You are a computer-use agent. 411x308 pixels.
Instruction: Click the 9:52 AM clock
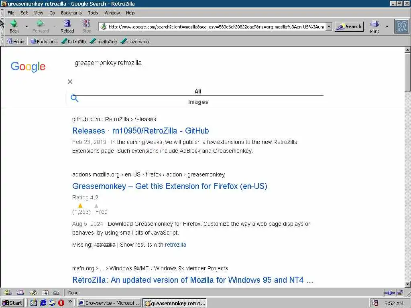pos(394,303)
